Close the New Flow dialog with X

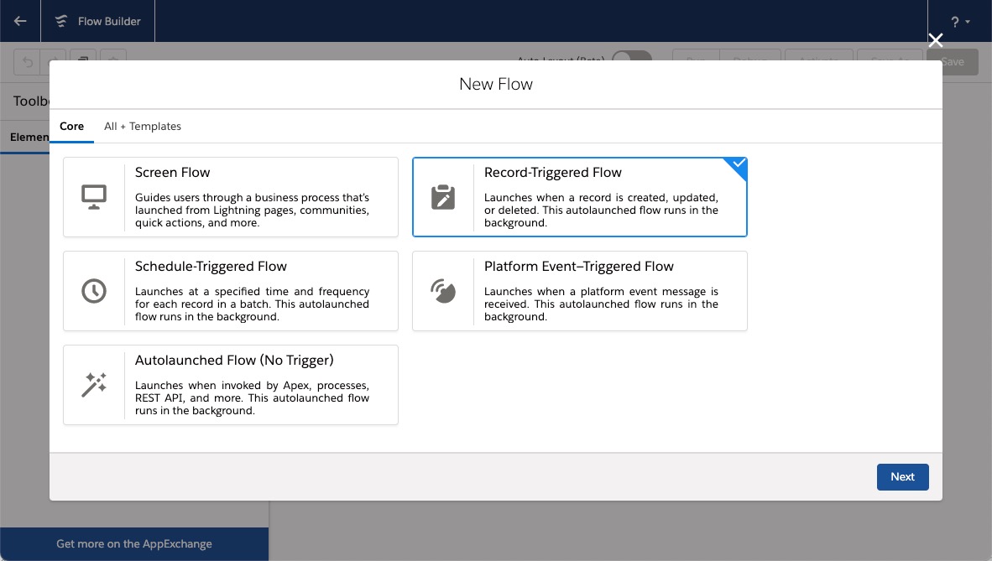(935, 40)
